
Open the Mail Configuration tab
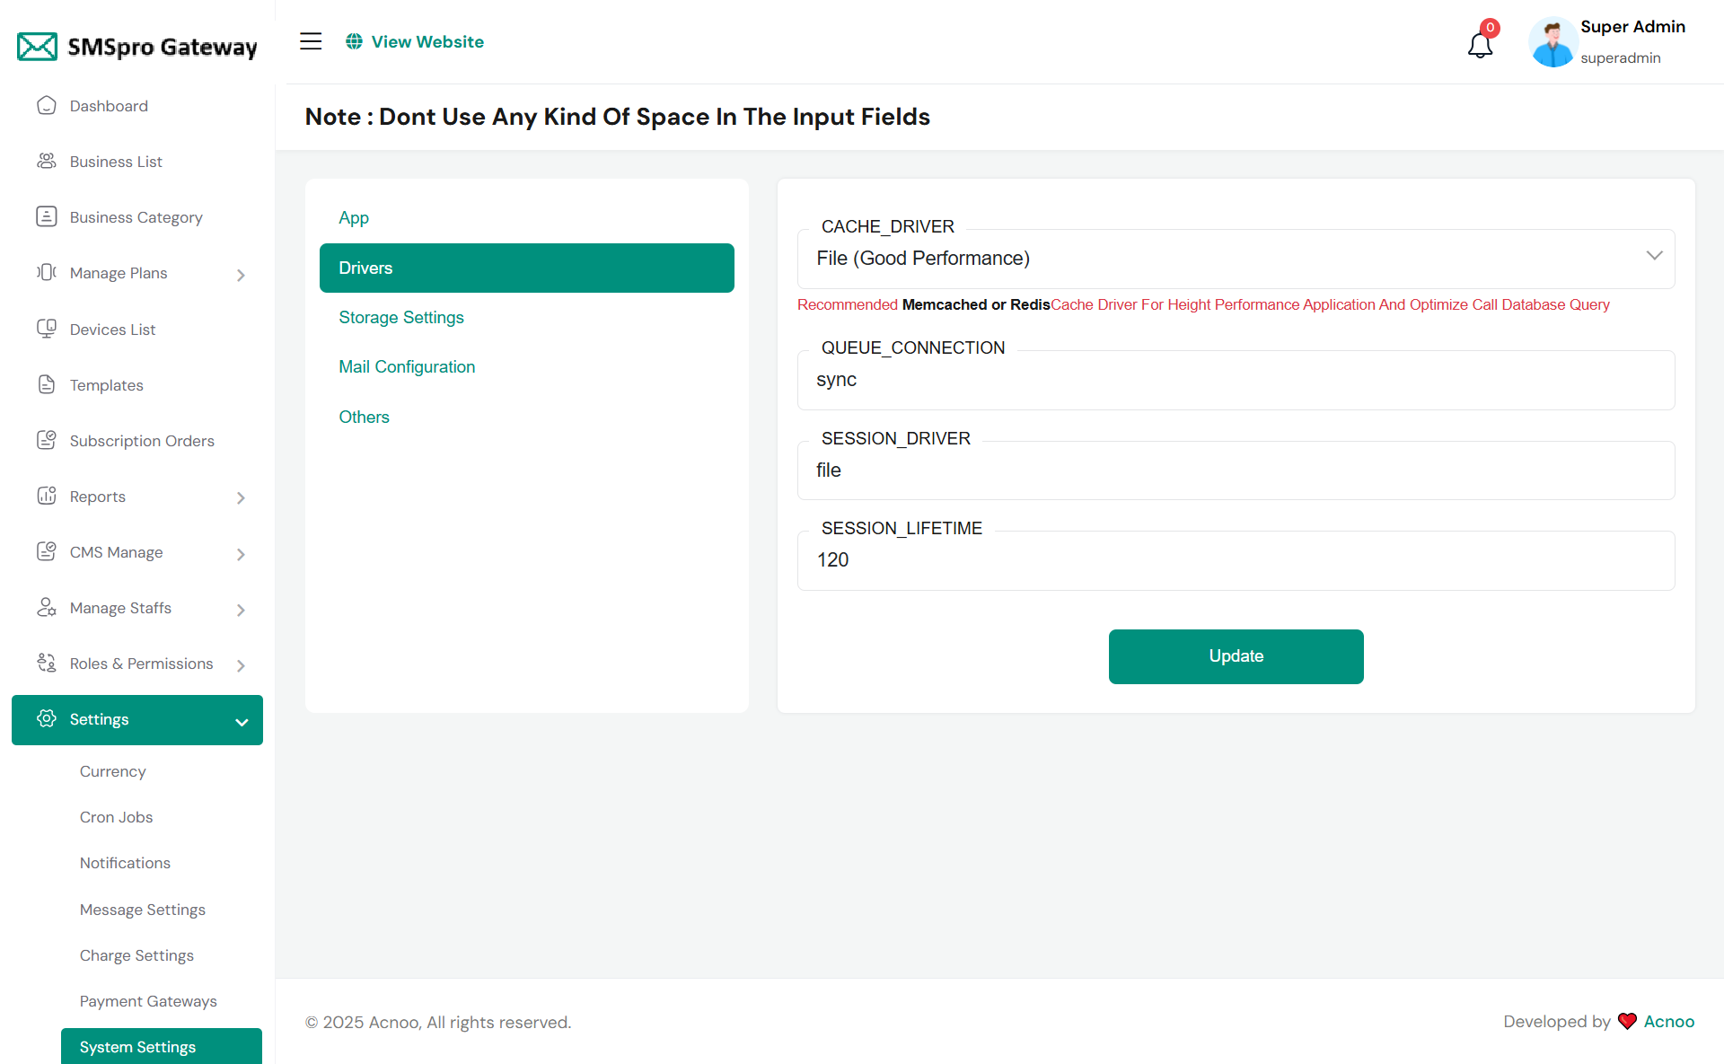coord(407,366)
